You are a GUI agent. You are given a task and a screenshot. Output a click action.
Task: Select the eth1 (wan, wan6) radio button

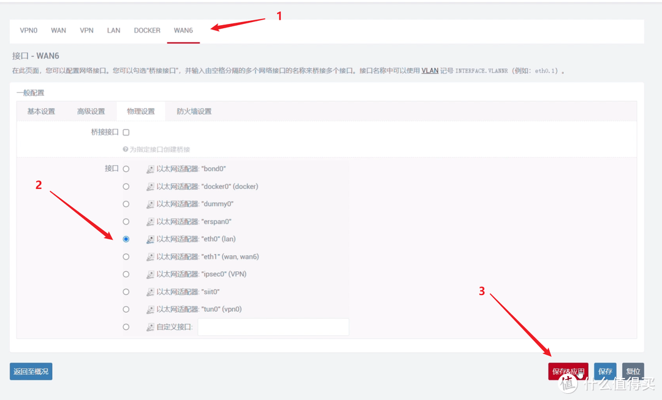[126, 256]
